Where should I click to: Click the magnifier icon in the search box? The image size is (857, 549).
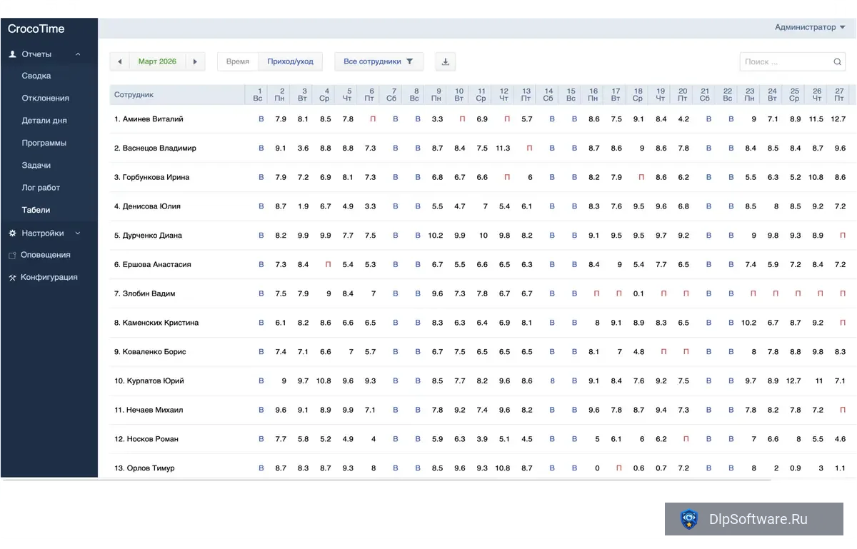click(x=838, y=62)
